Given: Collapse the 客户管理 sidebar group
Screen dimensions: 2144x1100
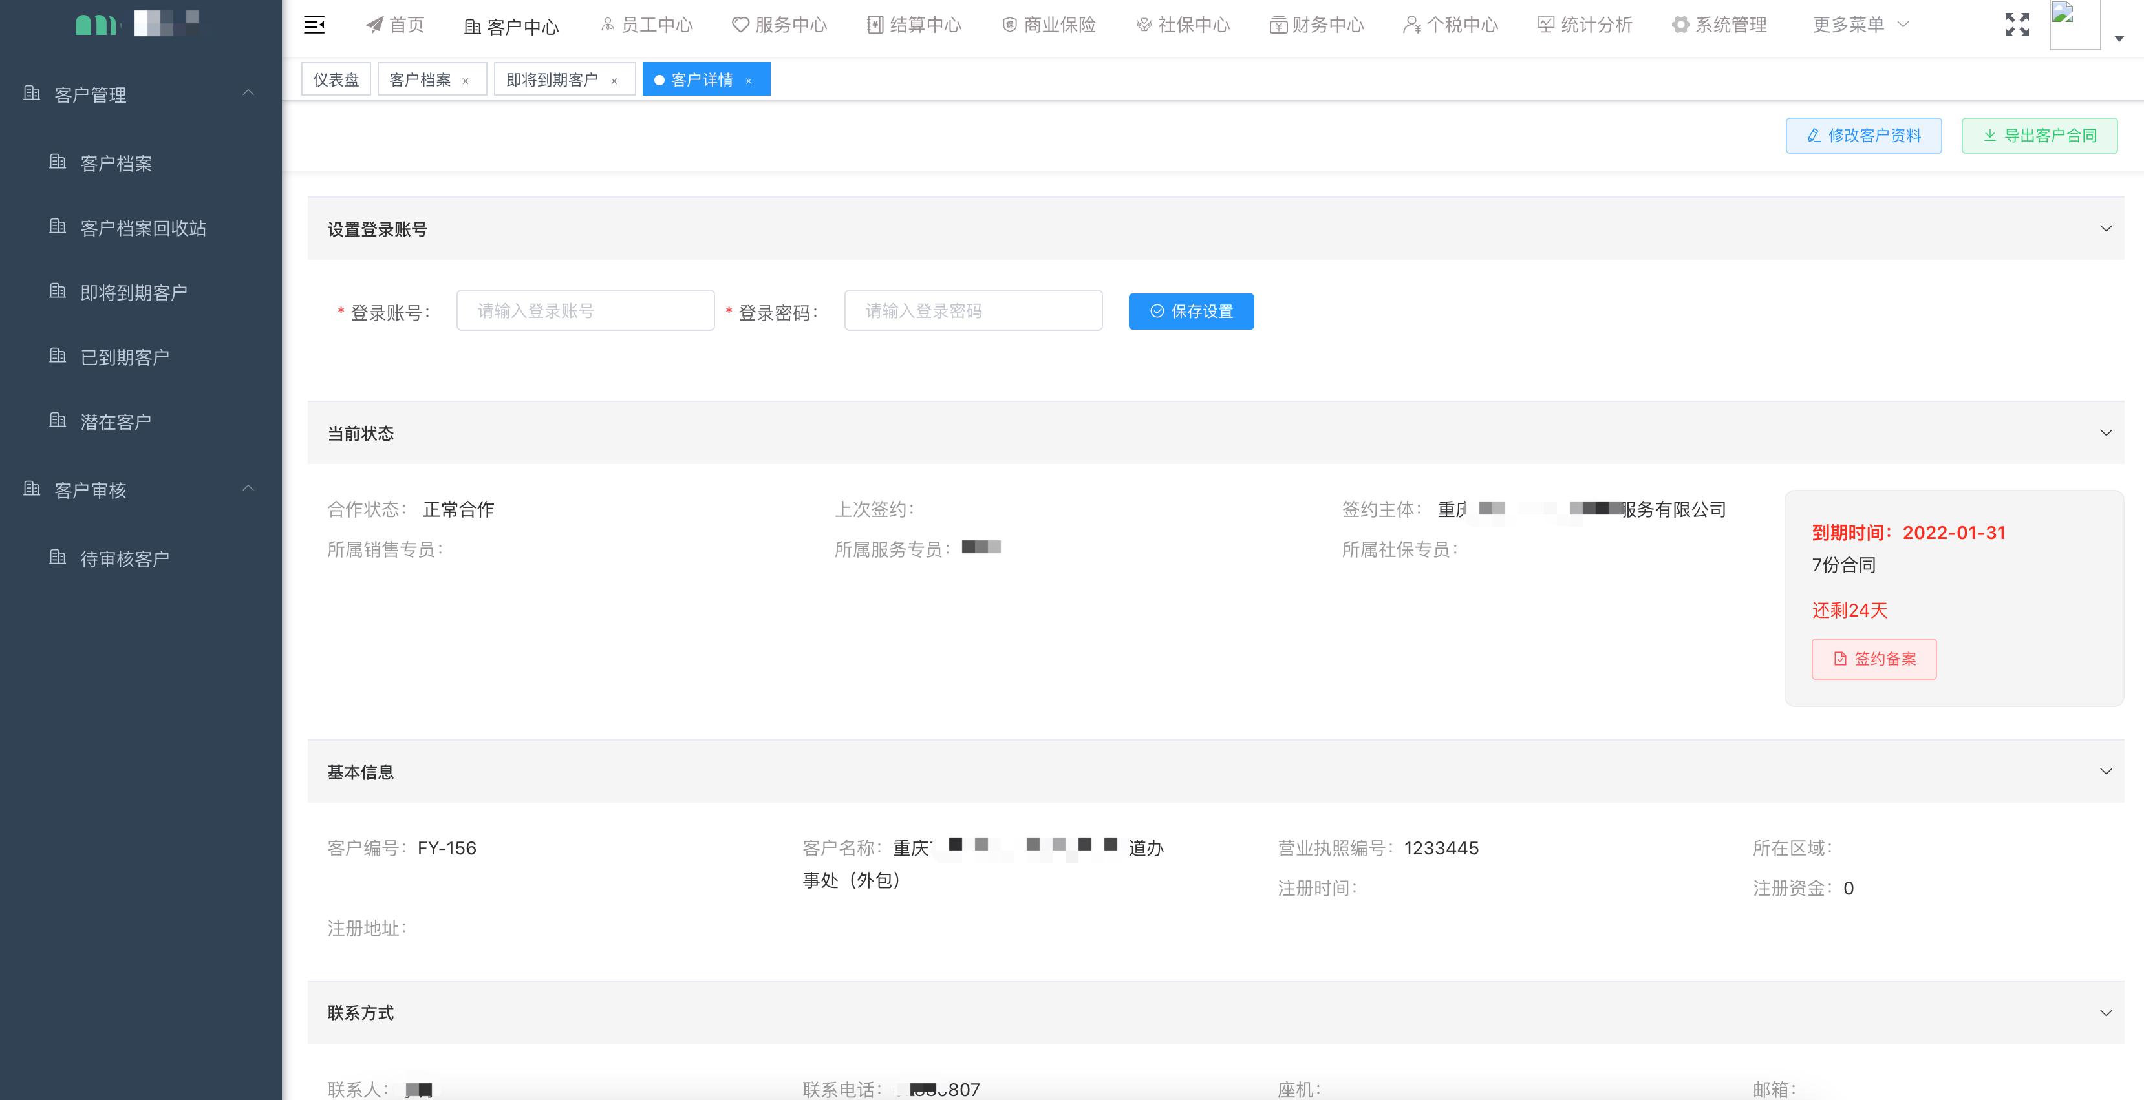Looking at the screenshot, I should pyautogui.click(x=248, y=94).
